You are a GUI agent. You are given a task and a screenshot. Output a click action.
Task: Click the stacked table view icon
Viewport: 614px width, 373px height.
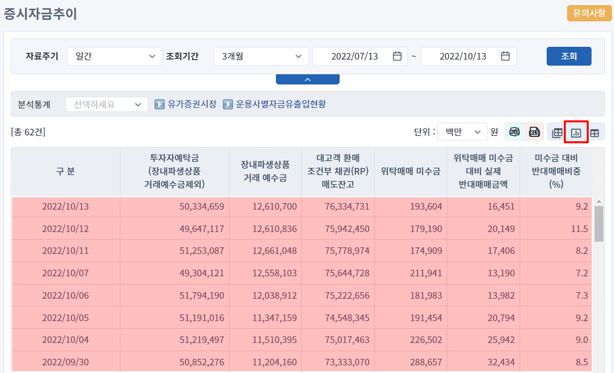(x=557, y=133)
